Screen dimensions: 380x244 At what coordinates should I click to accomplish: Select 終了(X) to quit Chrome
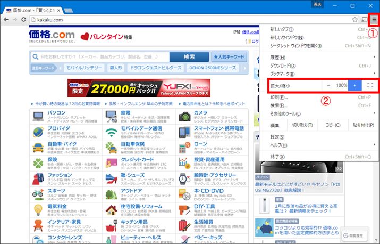pyautogui.click(x=319, y=157)
